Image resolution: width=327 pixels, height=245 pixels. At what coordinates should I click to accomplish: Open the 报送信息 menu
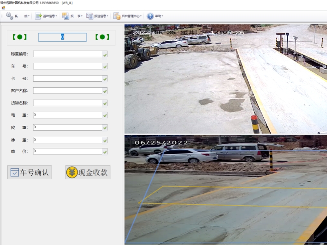pyautogui.click(x=101, y=16)
